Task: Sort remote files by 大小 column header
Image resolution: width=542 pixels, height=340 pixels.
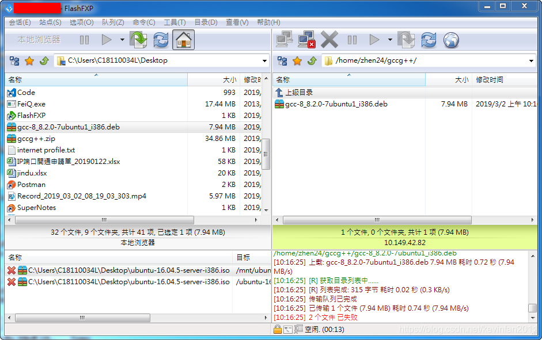Action: click(x=449, y=80)
